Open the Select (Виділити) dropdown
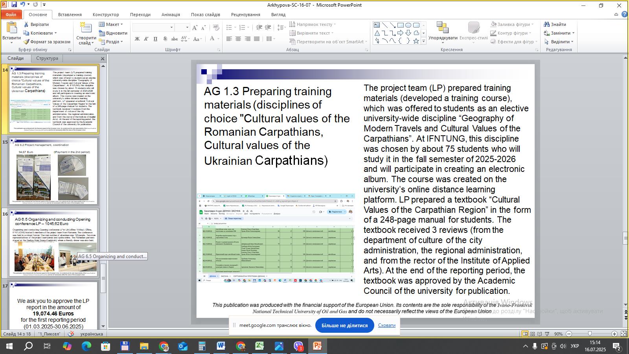 pyautogui.click(x=559, y=42)
